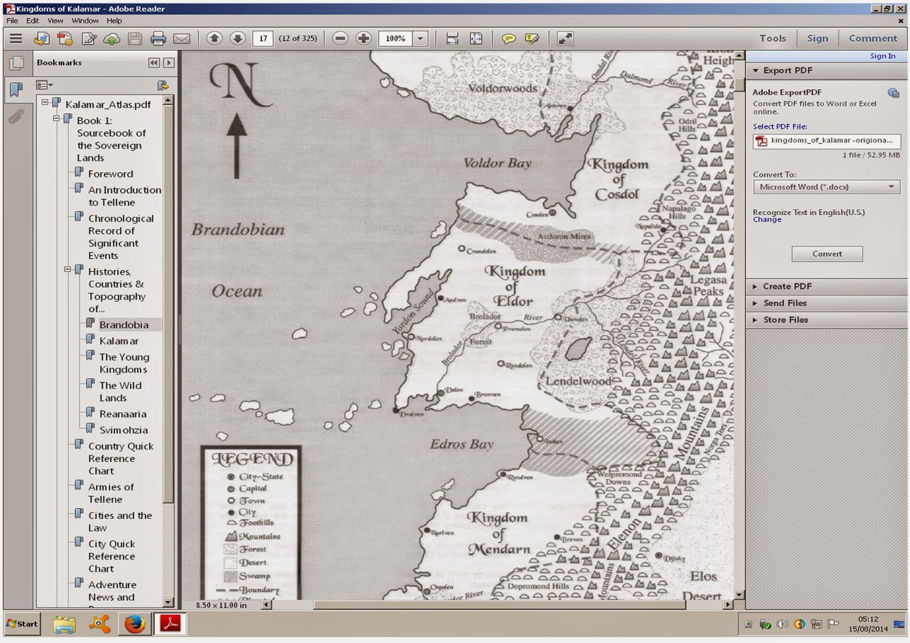Select the Brandobia bookmark
This screenshot has width=910, height=643.
click(124, 325)
